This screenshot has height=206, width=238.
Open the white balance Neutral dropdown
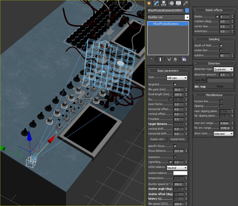[177, 168]
